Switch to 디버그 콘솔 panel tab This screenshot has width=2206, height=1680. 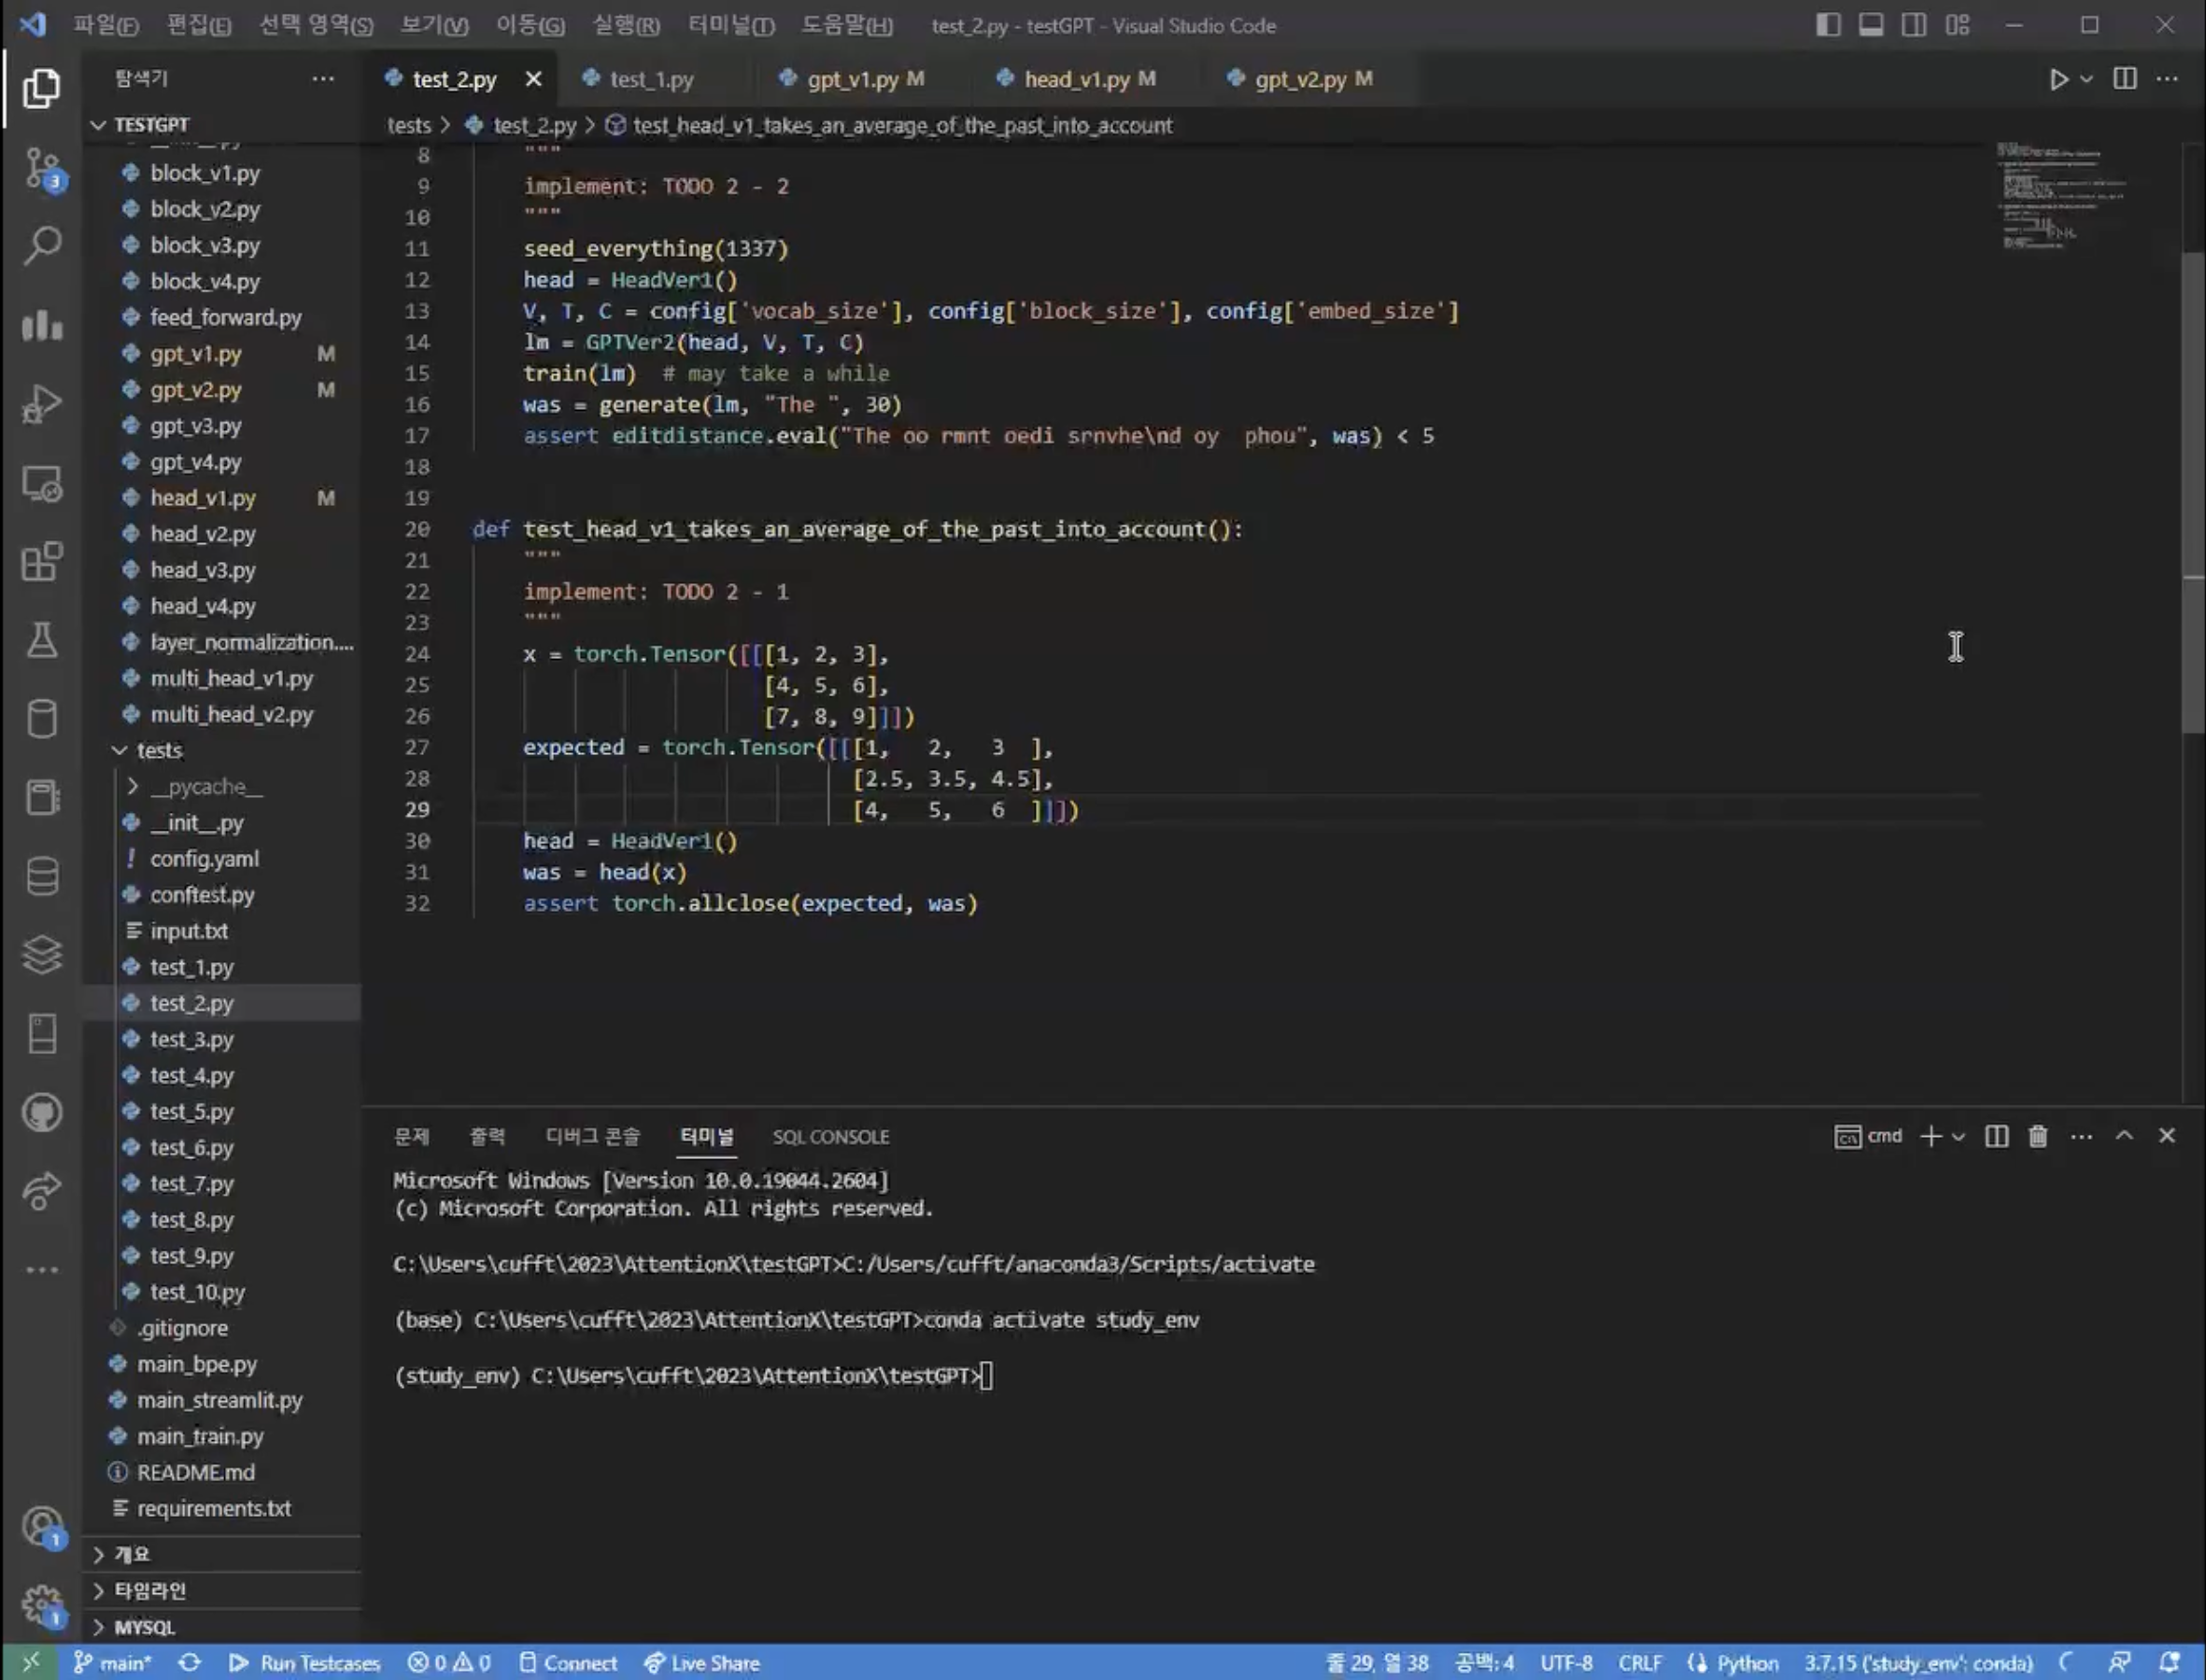click(x=592, y=1137)
